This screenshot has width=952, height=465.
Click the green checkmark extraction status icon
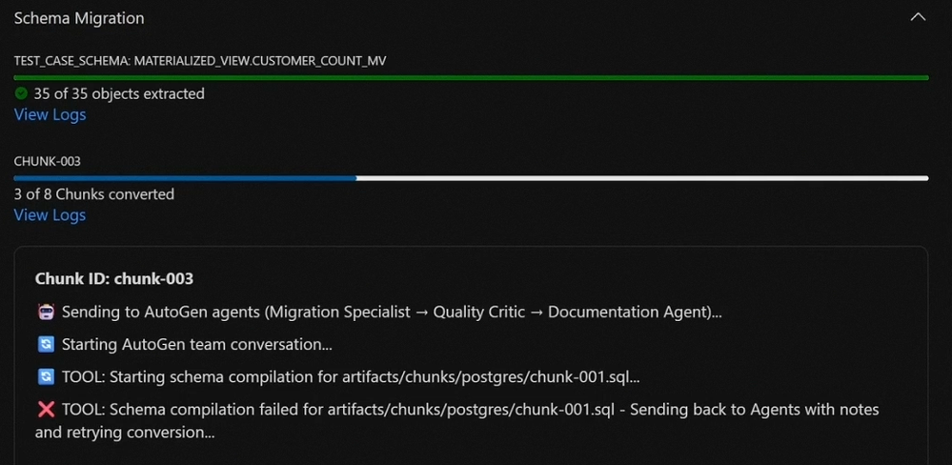21,93
